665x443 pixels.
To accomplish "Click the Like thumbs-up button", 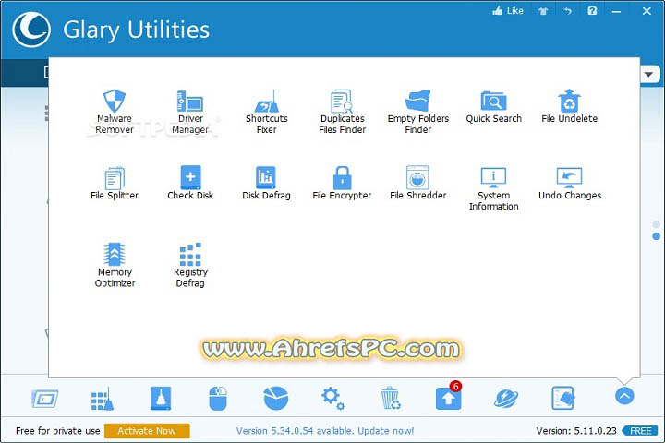I will pos(508,11).
